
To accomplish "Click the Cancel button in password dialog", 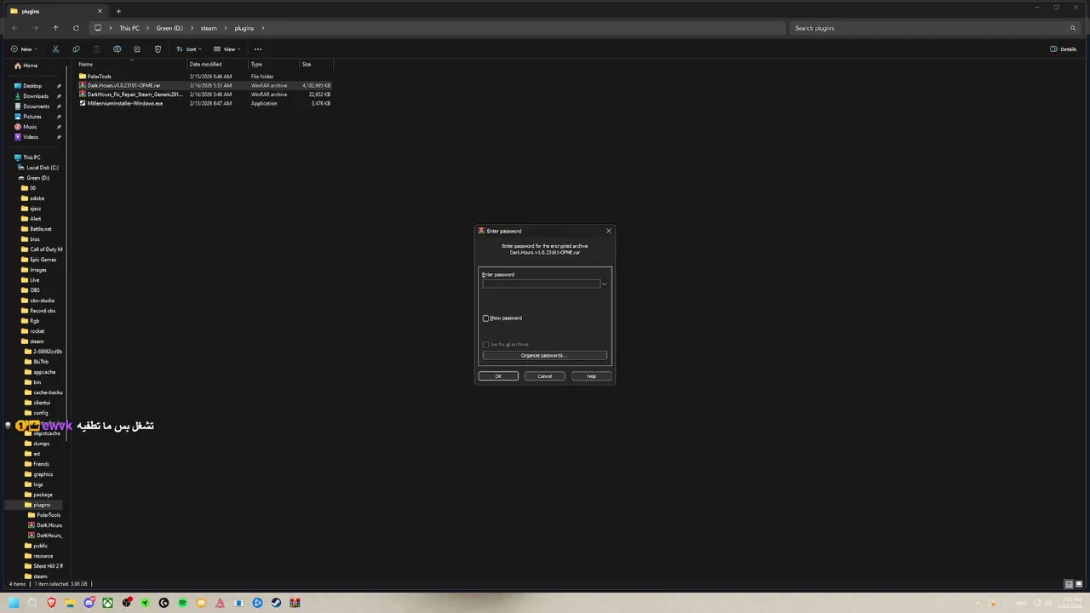I will click(545, 376).
